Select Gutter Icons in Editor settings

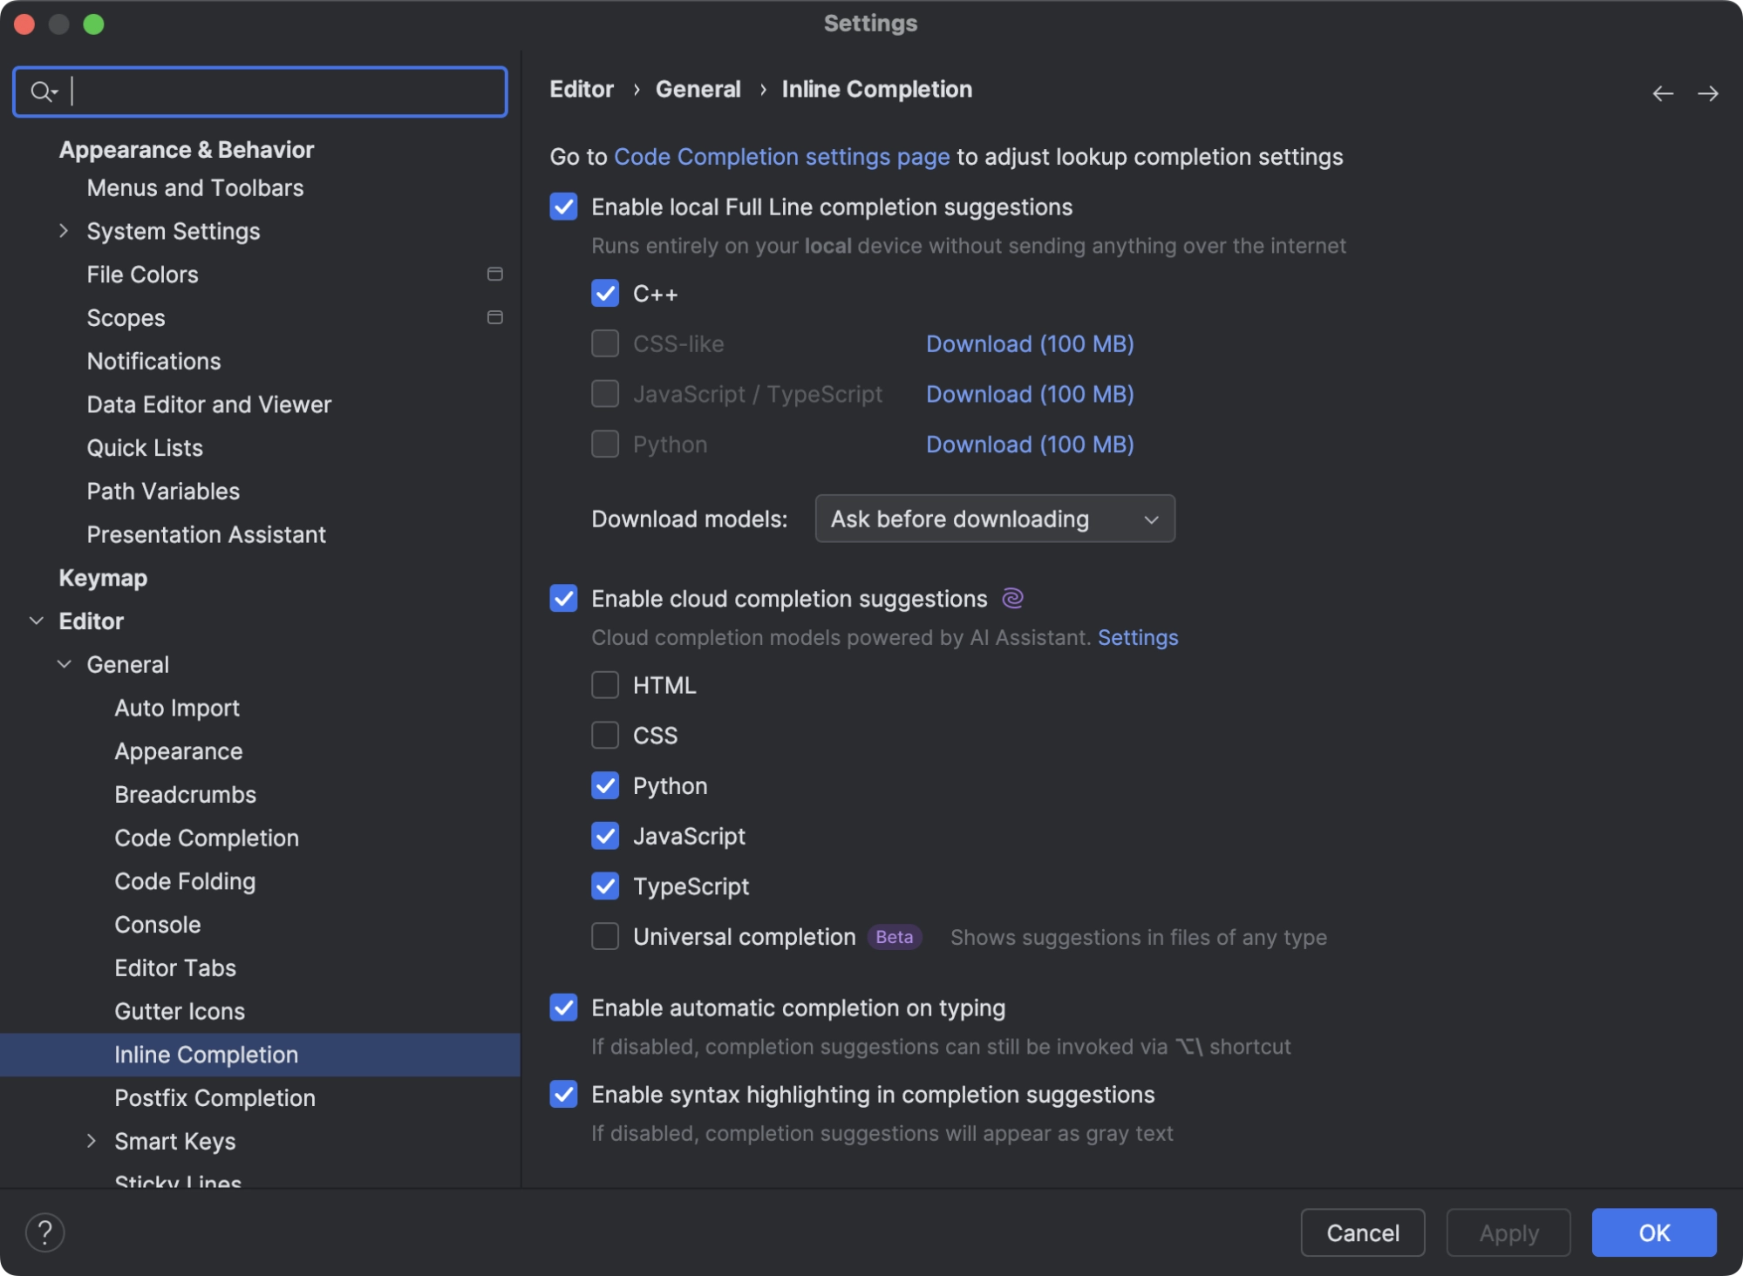pos(179,1008)
